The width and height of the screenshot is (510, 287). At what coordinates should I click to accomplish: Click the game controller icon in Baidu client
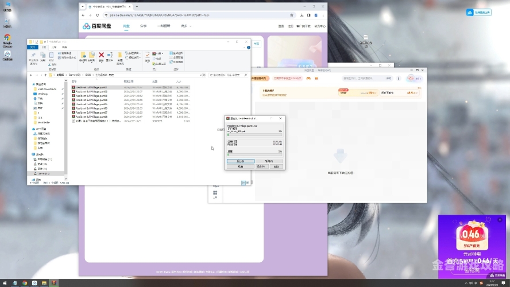point(308,78)
